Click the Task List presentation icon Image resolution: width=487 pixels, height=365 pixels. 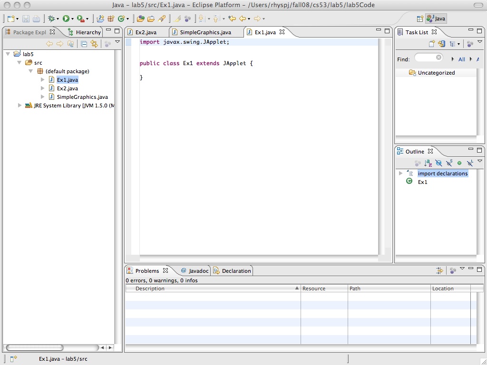coord(453,44)
